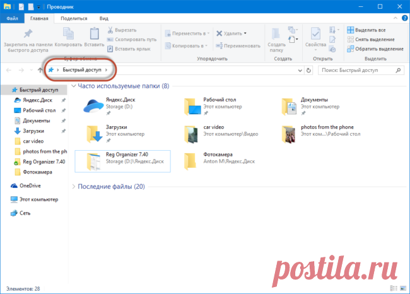410x294 pixels.
Task: Expand the Последние файлы group
Action: [73, 187]
